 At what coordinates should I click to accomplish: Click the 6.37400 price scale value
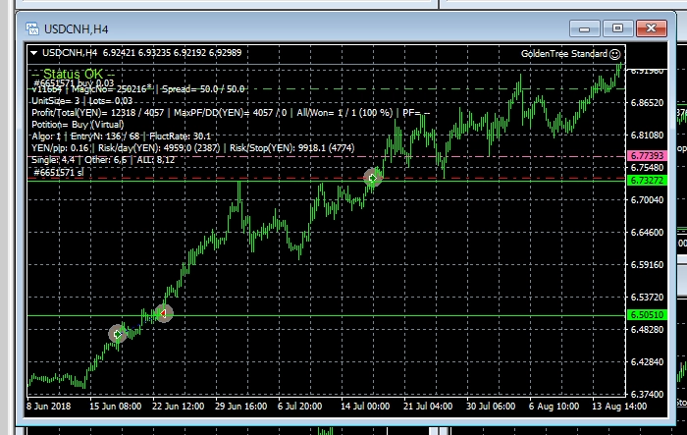coord(647,394)
